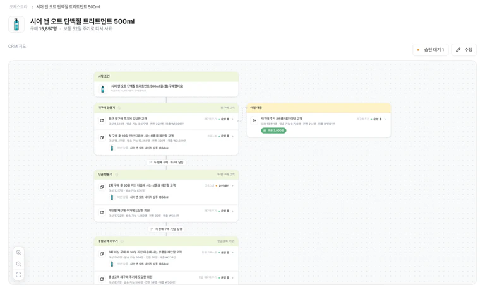Click cycle icon of 충성고객 재구매 주기에 도달한 회원
The image size is (485, 290).
[x=102, y=279]
